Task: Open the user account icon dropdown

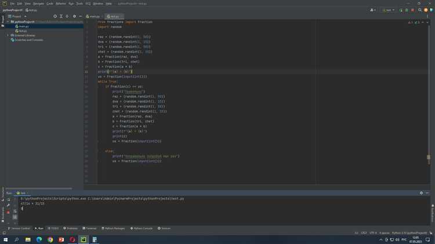Action: [x=372, y=10]
